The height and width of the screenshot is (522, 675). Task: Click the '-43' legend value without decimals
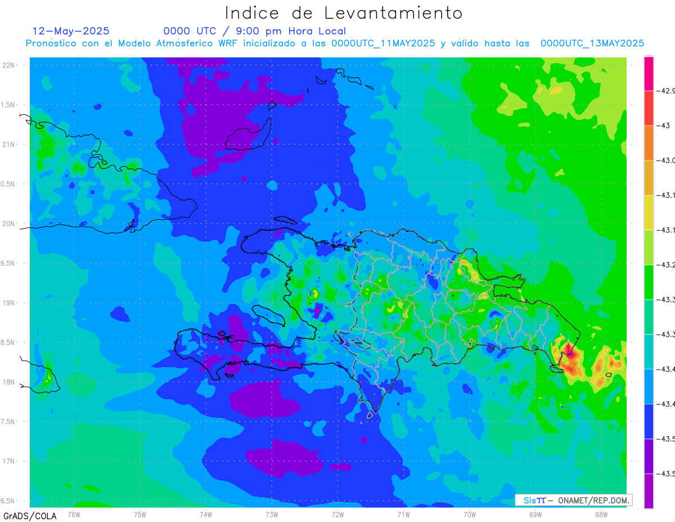[665, 126]
